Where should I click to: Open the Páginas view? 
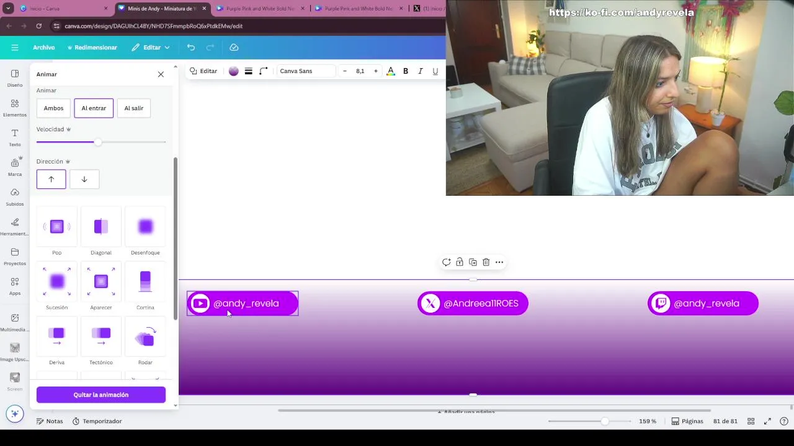pyautogui.click(x=687, y=421)
